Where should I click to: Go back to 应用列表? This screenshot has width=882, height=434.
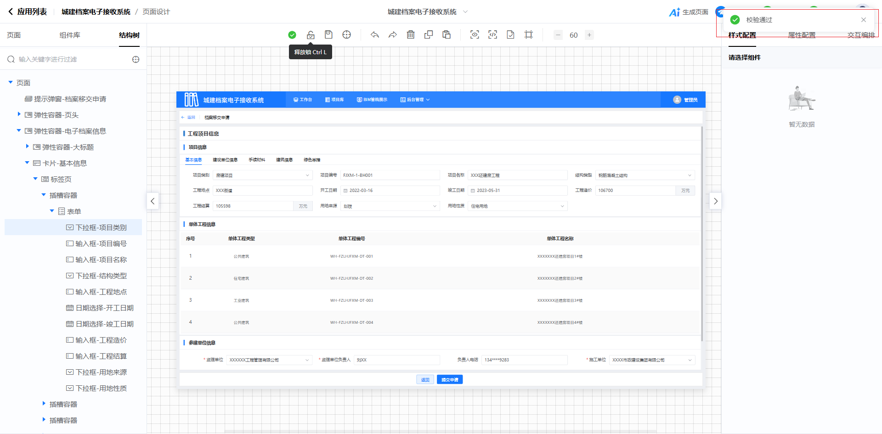28,12
